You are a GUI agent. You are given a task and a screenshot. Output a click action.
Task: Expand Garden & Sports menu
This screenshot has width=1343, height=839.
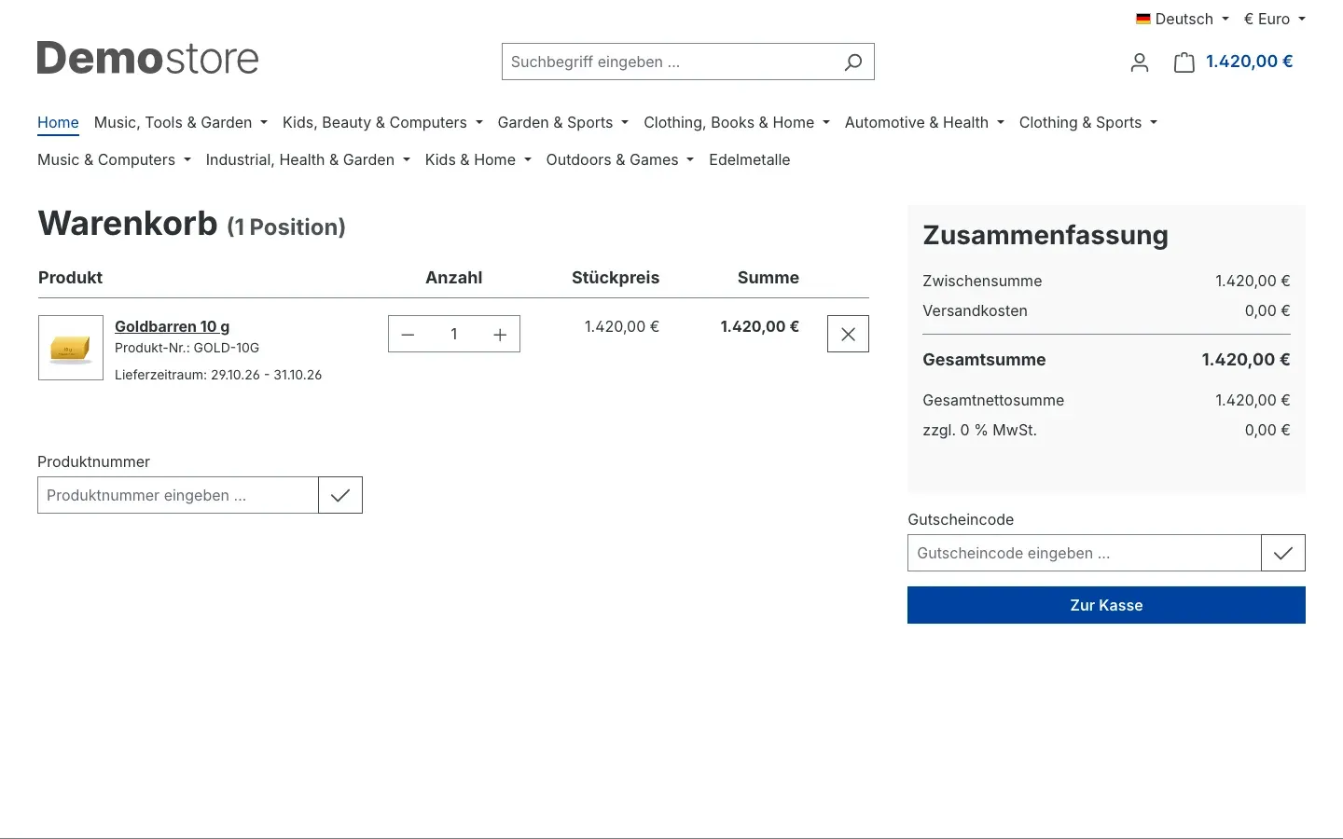(563, 122)
